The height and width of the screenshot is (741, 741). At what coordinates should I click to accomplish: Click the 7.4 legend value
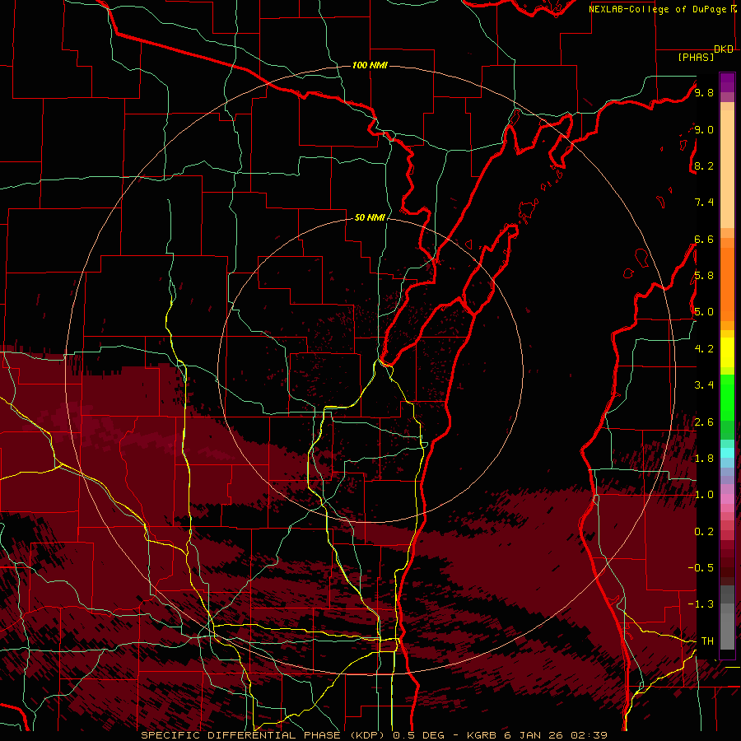pyautogui.click(x=704, y=203)
